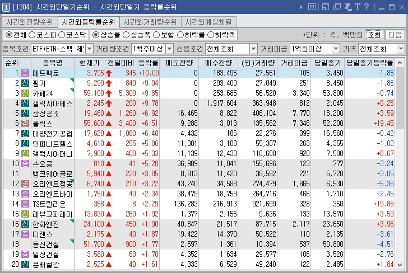Click the 신 badge for 한화엔진
408x273 pixels.
(x=25, y=224)
